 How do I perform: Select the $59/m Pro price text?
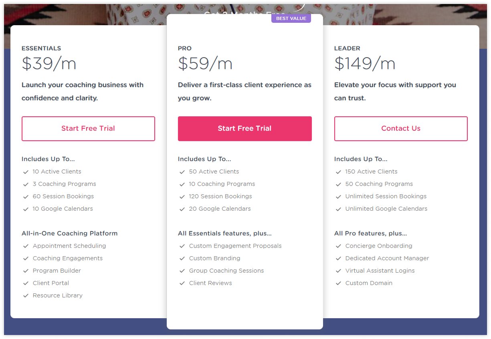205,64
